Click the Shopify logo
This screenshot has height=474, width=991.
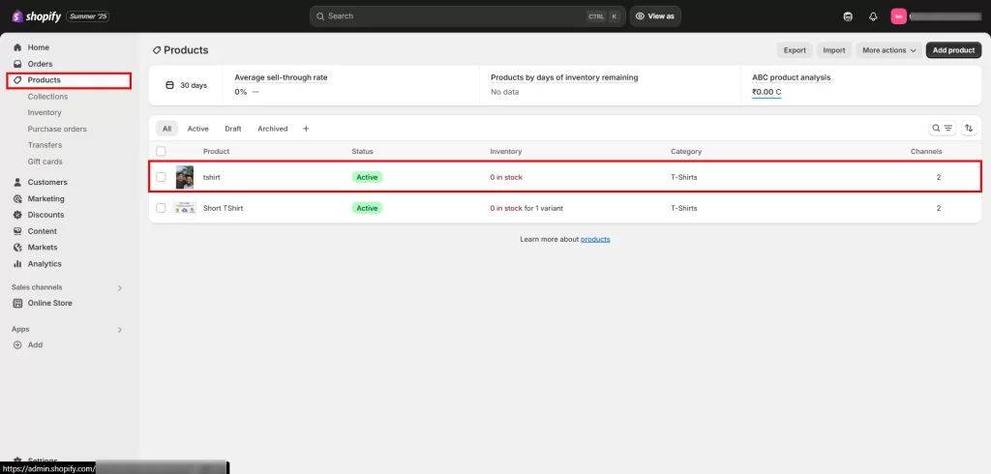tap(37, 16)
